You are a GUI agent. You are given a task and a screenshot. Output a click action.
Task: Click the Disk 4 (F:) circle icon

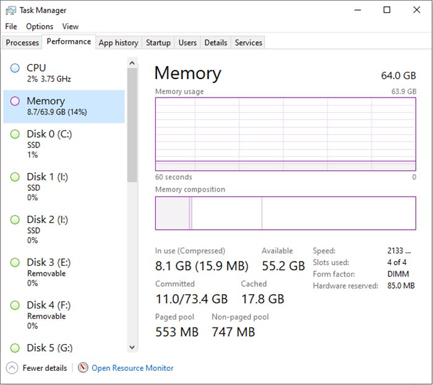coord(15,305)
